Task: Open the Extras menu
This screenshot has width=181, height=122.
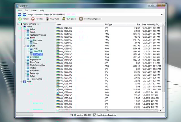Action: [x=34, y=10]
